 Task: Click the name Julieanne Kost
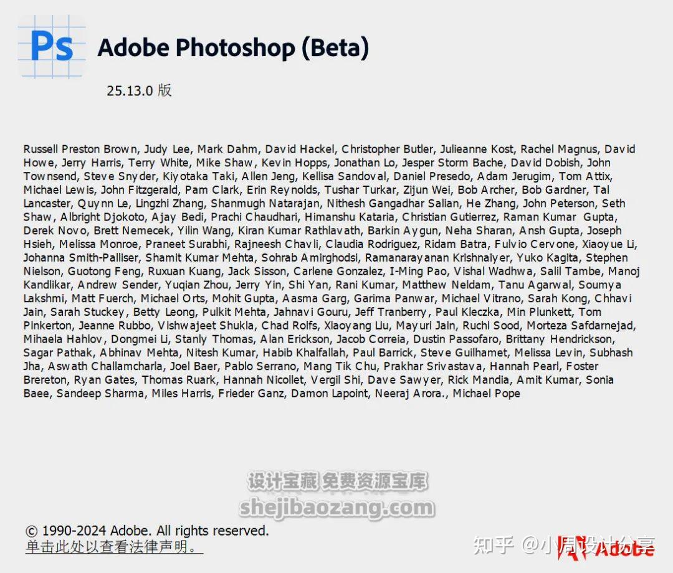pyautogui.click(x=477, y=149)
